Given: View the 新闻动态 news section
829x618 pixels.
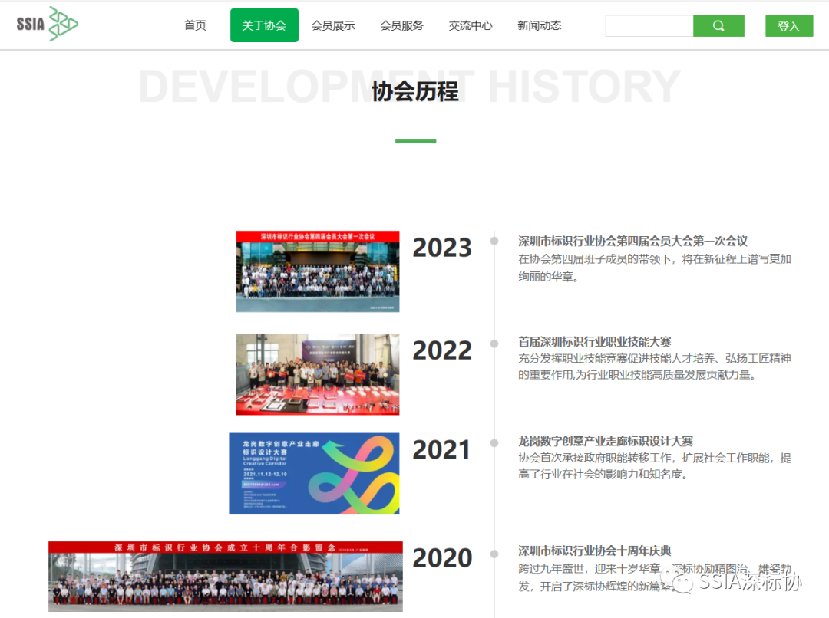Looking at the screenshot, I should point(539,25).
